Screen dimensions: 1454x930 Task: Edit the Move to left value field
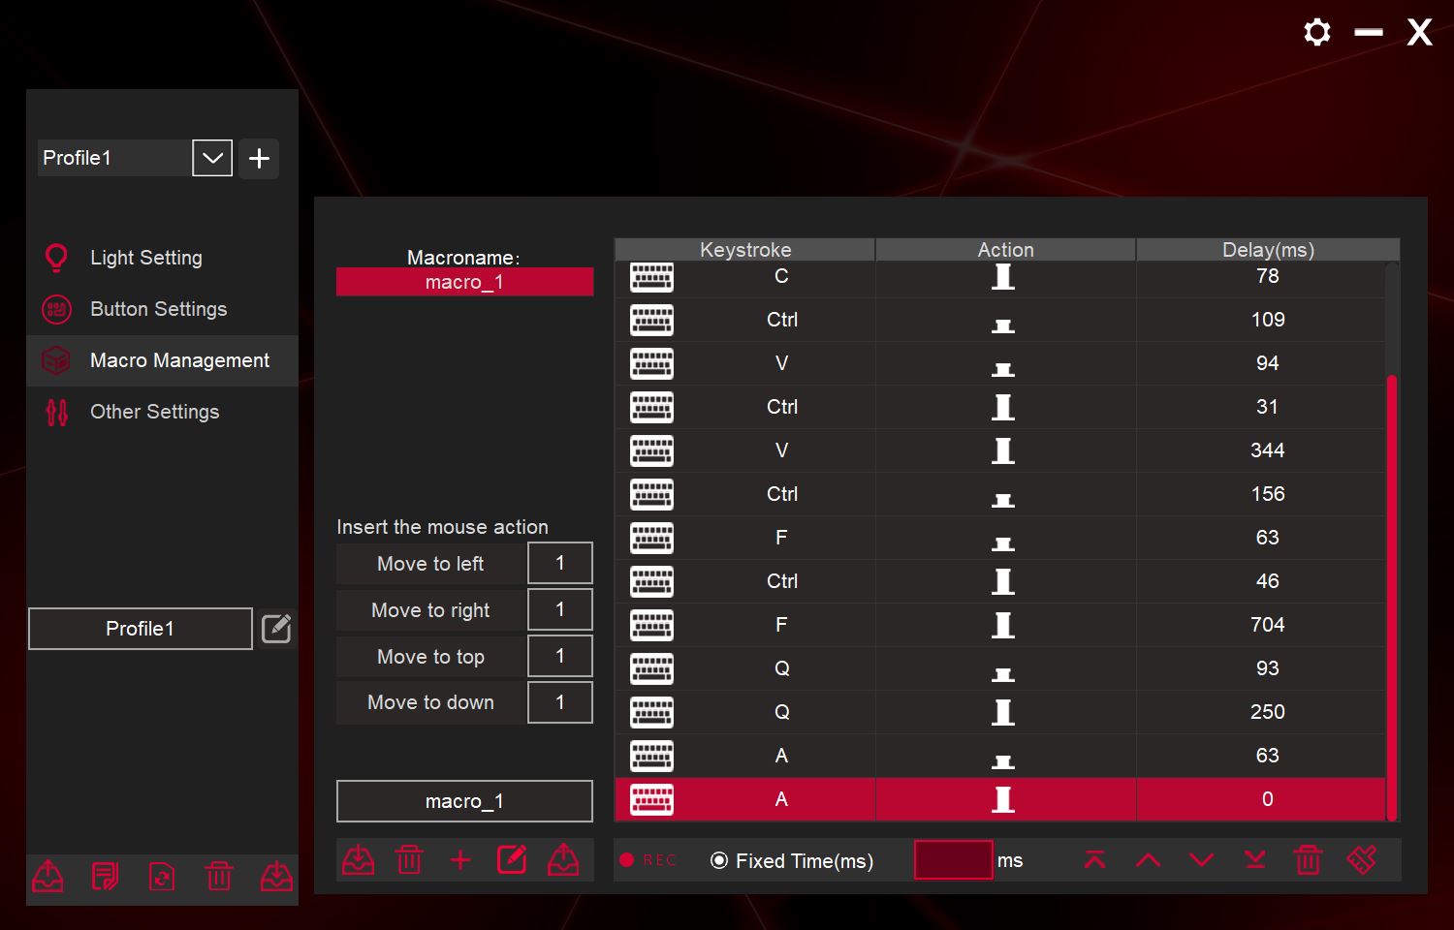pyautogui.click(x=560, y=563)
